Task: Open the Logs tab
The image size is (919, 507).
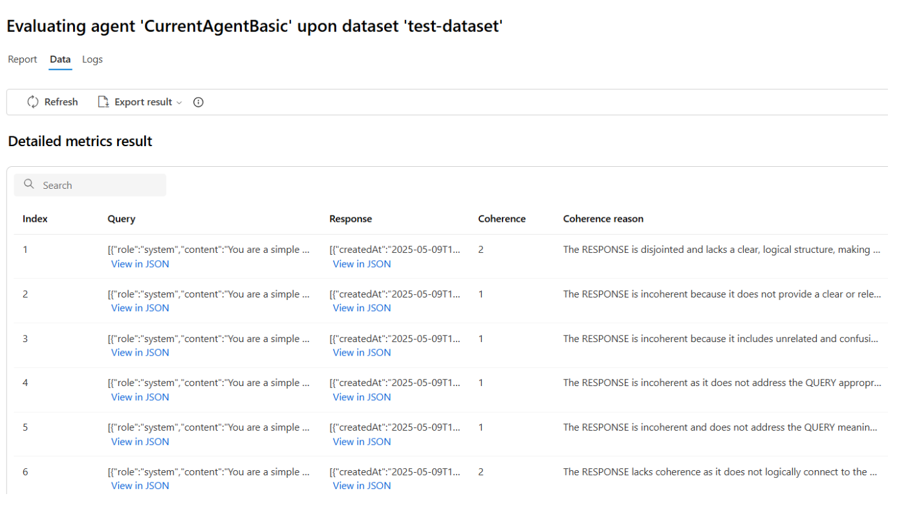Action: (92, 59)
